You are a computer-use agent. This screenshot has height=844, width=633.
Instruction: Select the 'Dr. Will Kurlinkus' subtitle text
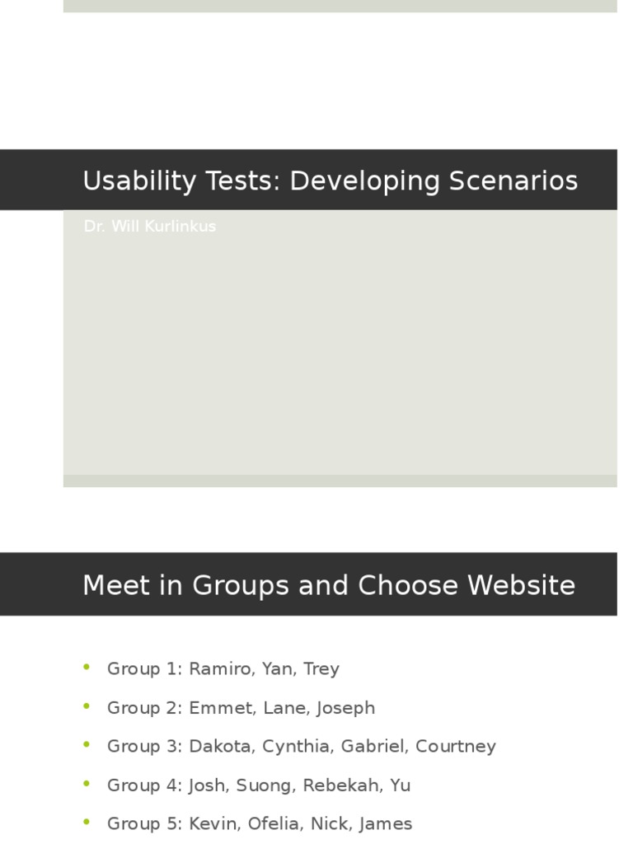pos(149,226)
